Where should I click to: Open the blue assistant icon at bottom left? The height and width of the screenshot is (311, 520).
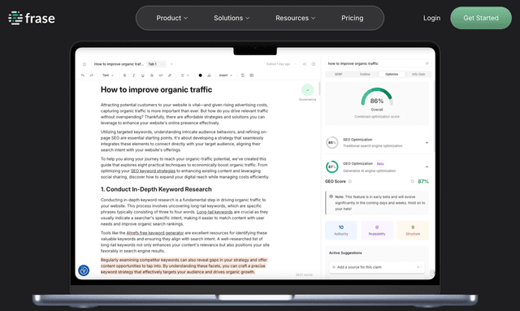pos(84,270)
